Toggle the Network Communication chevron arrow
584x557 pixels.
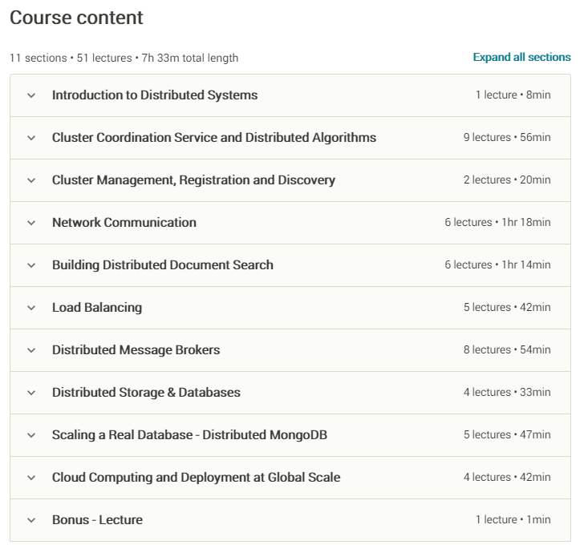coord(31,223)
